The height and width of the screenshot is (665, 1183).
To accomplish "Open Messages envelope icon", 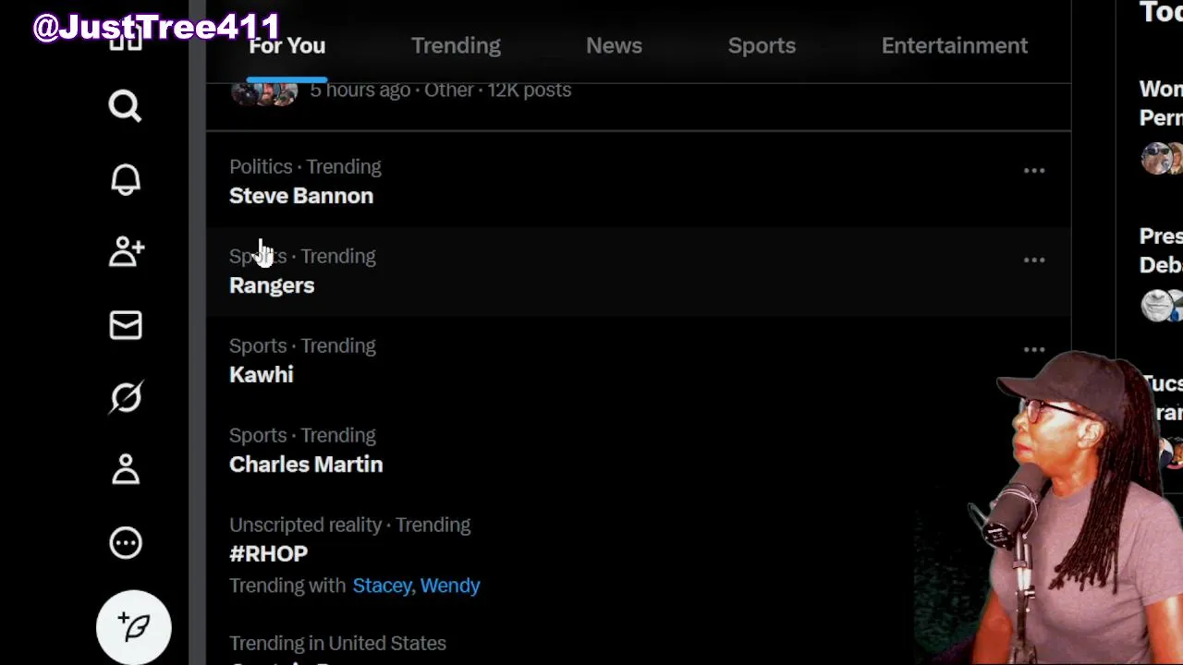I will click(126, 325).
